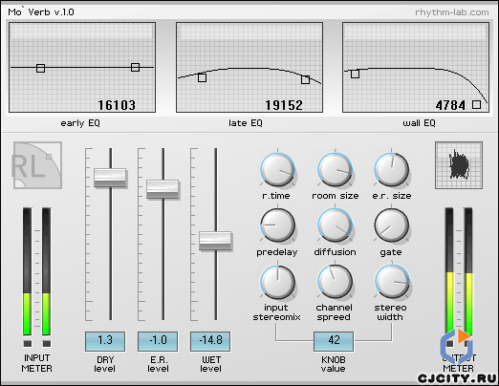499x386 pixels.
Task: Click the Mo` Verb v.1.0 title text
Action: tap(41, 12)
